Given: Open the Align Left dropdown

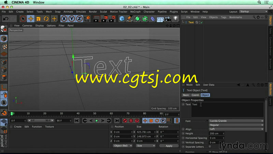Looking at the screenshot, I should click(236, 129).
